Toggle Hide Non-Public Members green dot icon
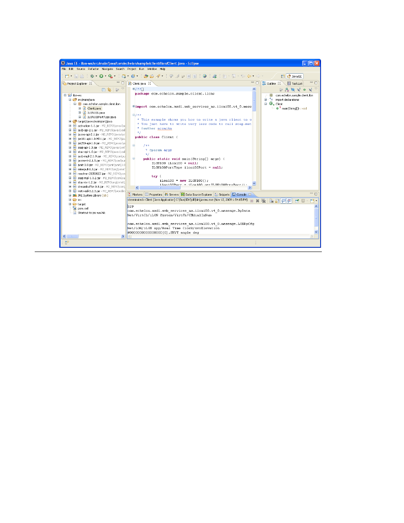This screenshot has width=404, height=523. [304, 89]
